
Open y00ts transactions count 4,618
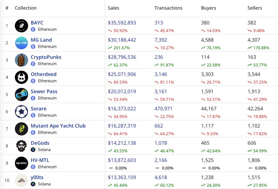(161, 177)
